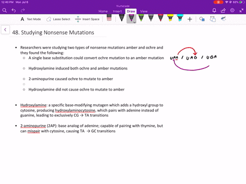
Task: Switch to the Insert tab
Action: click(117, 11)
